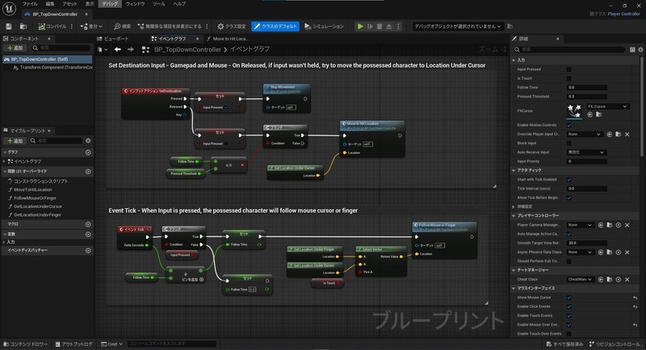Click 追加 button in Components panel
Image resolution: width=646 pixels, height=350 pixels.
[15, 48]
